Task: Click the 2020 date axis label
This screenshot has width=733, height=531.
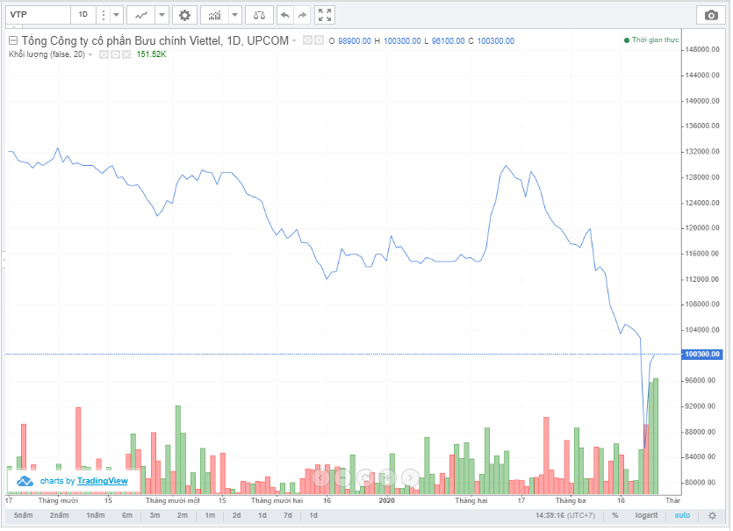Action: click(386, 500)
